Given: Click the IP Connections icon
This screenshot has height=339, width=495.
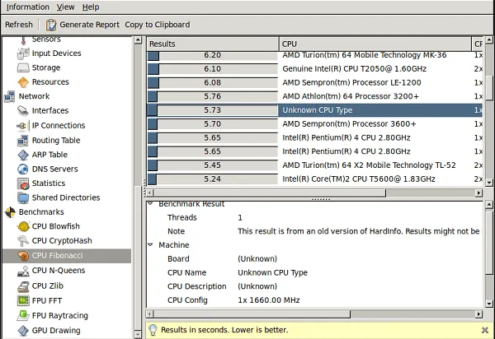Looking at the screenshot, I should click(x=22, y=126).
